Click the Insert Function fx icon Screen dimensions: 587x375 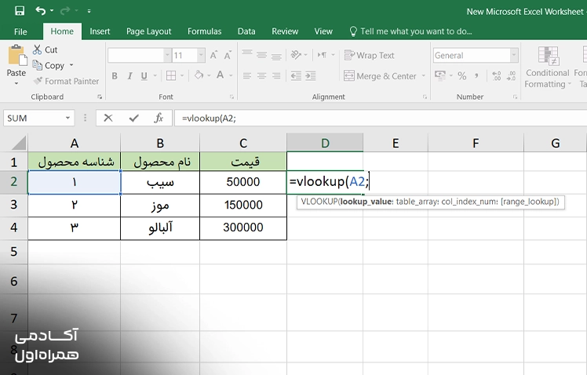pos(159,118)
